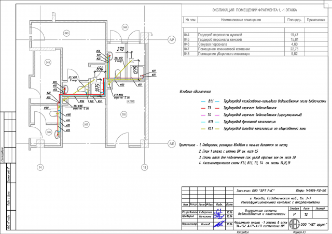The image size is (332, 234).
Task: Click room marker circle 045 on the plan
Action: pyautogui.click(x=66, y=33)
